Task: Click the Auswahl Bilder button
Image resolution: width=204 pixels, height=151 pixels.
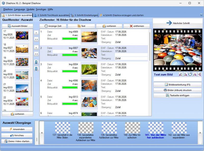Action: coord(17,26)
